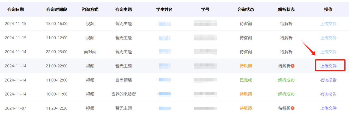Click the 面对面 consultation method cell
Screen dimensions: 349x119
click(90, 52)
